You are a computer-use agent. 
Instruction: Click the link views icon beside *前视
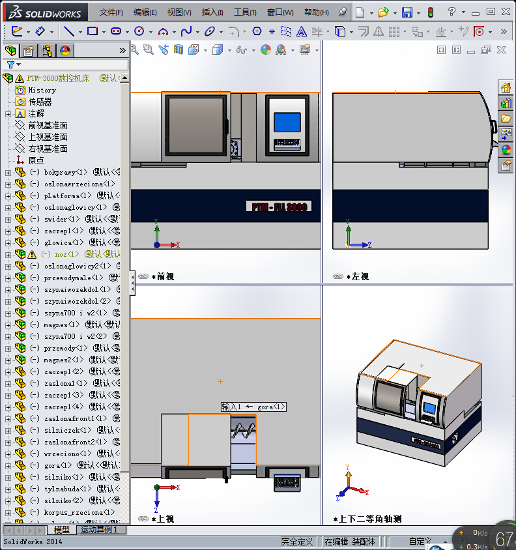click(143, 277)
